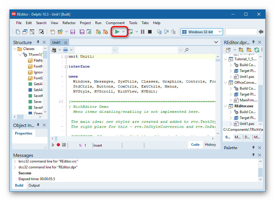Select Properties tab in Object Inspector
The width and height of the screenshot is (275, 201).
tap(24, 133)
